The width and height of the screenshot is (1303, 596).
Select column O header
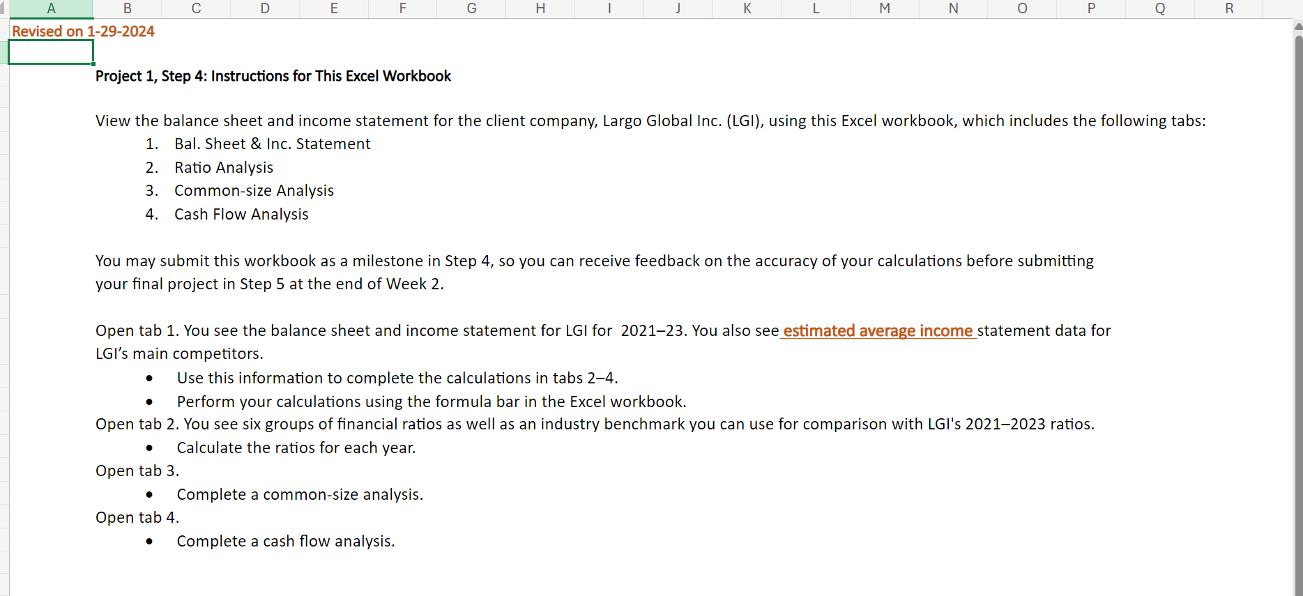coord(1023,8)
